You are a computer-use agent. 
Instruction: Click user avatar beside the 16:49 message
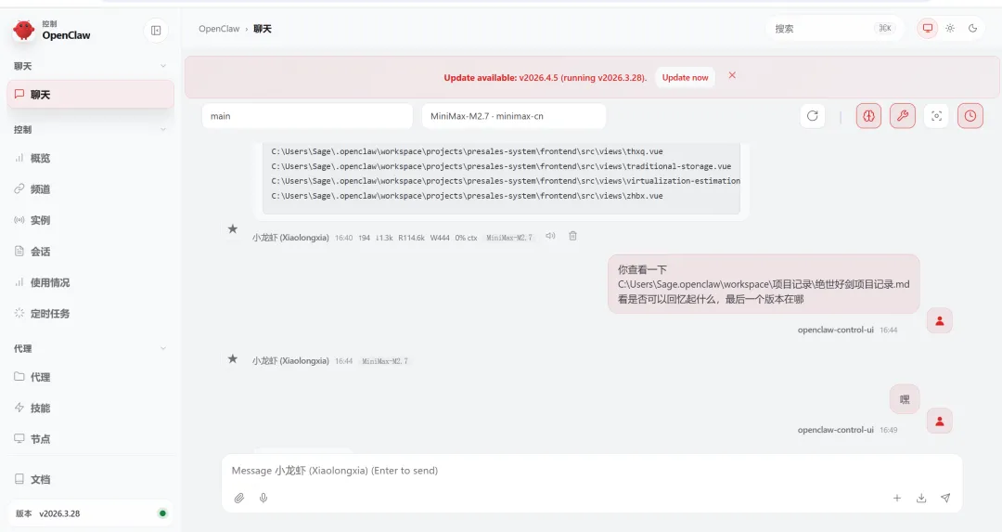[x=939, y=422]
